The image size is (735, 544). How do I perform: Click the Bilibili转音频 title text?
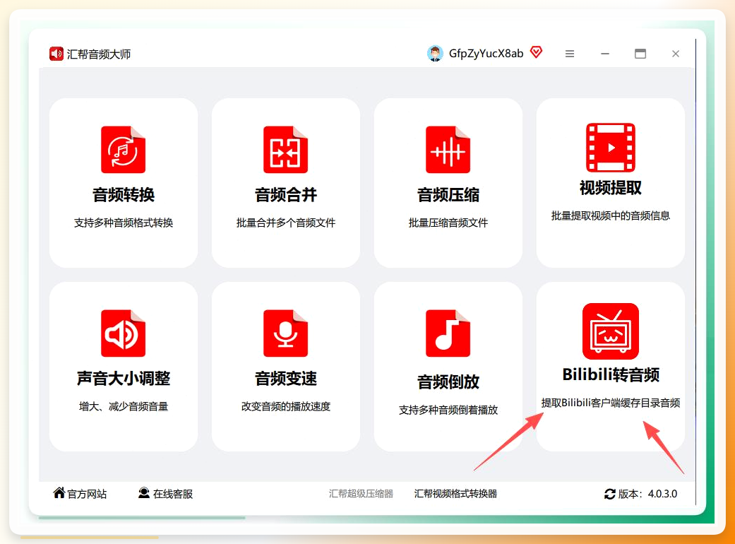(x=610, y=374)
